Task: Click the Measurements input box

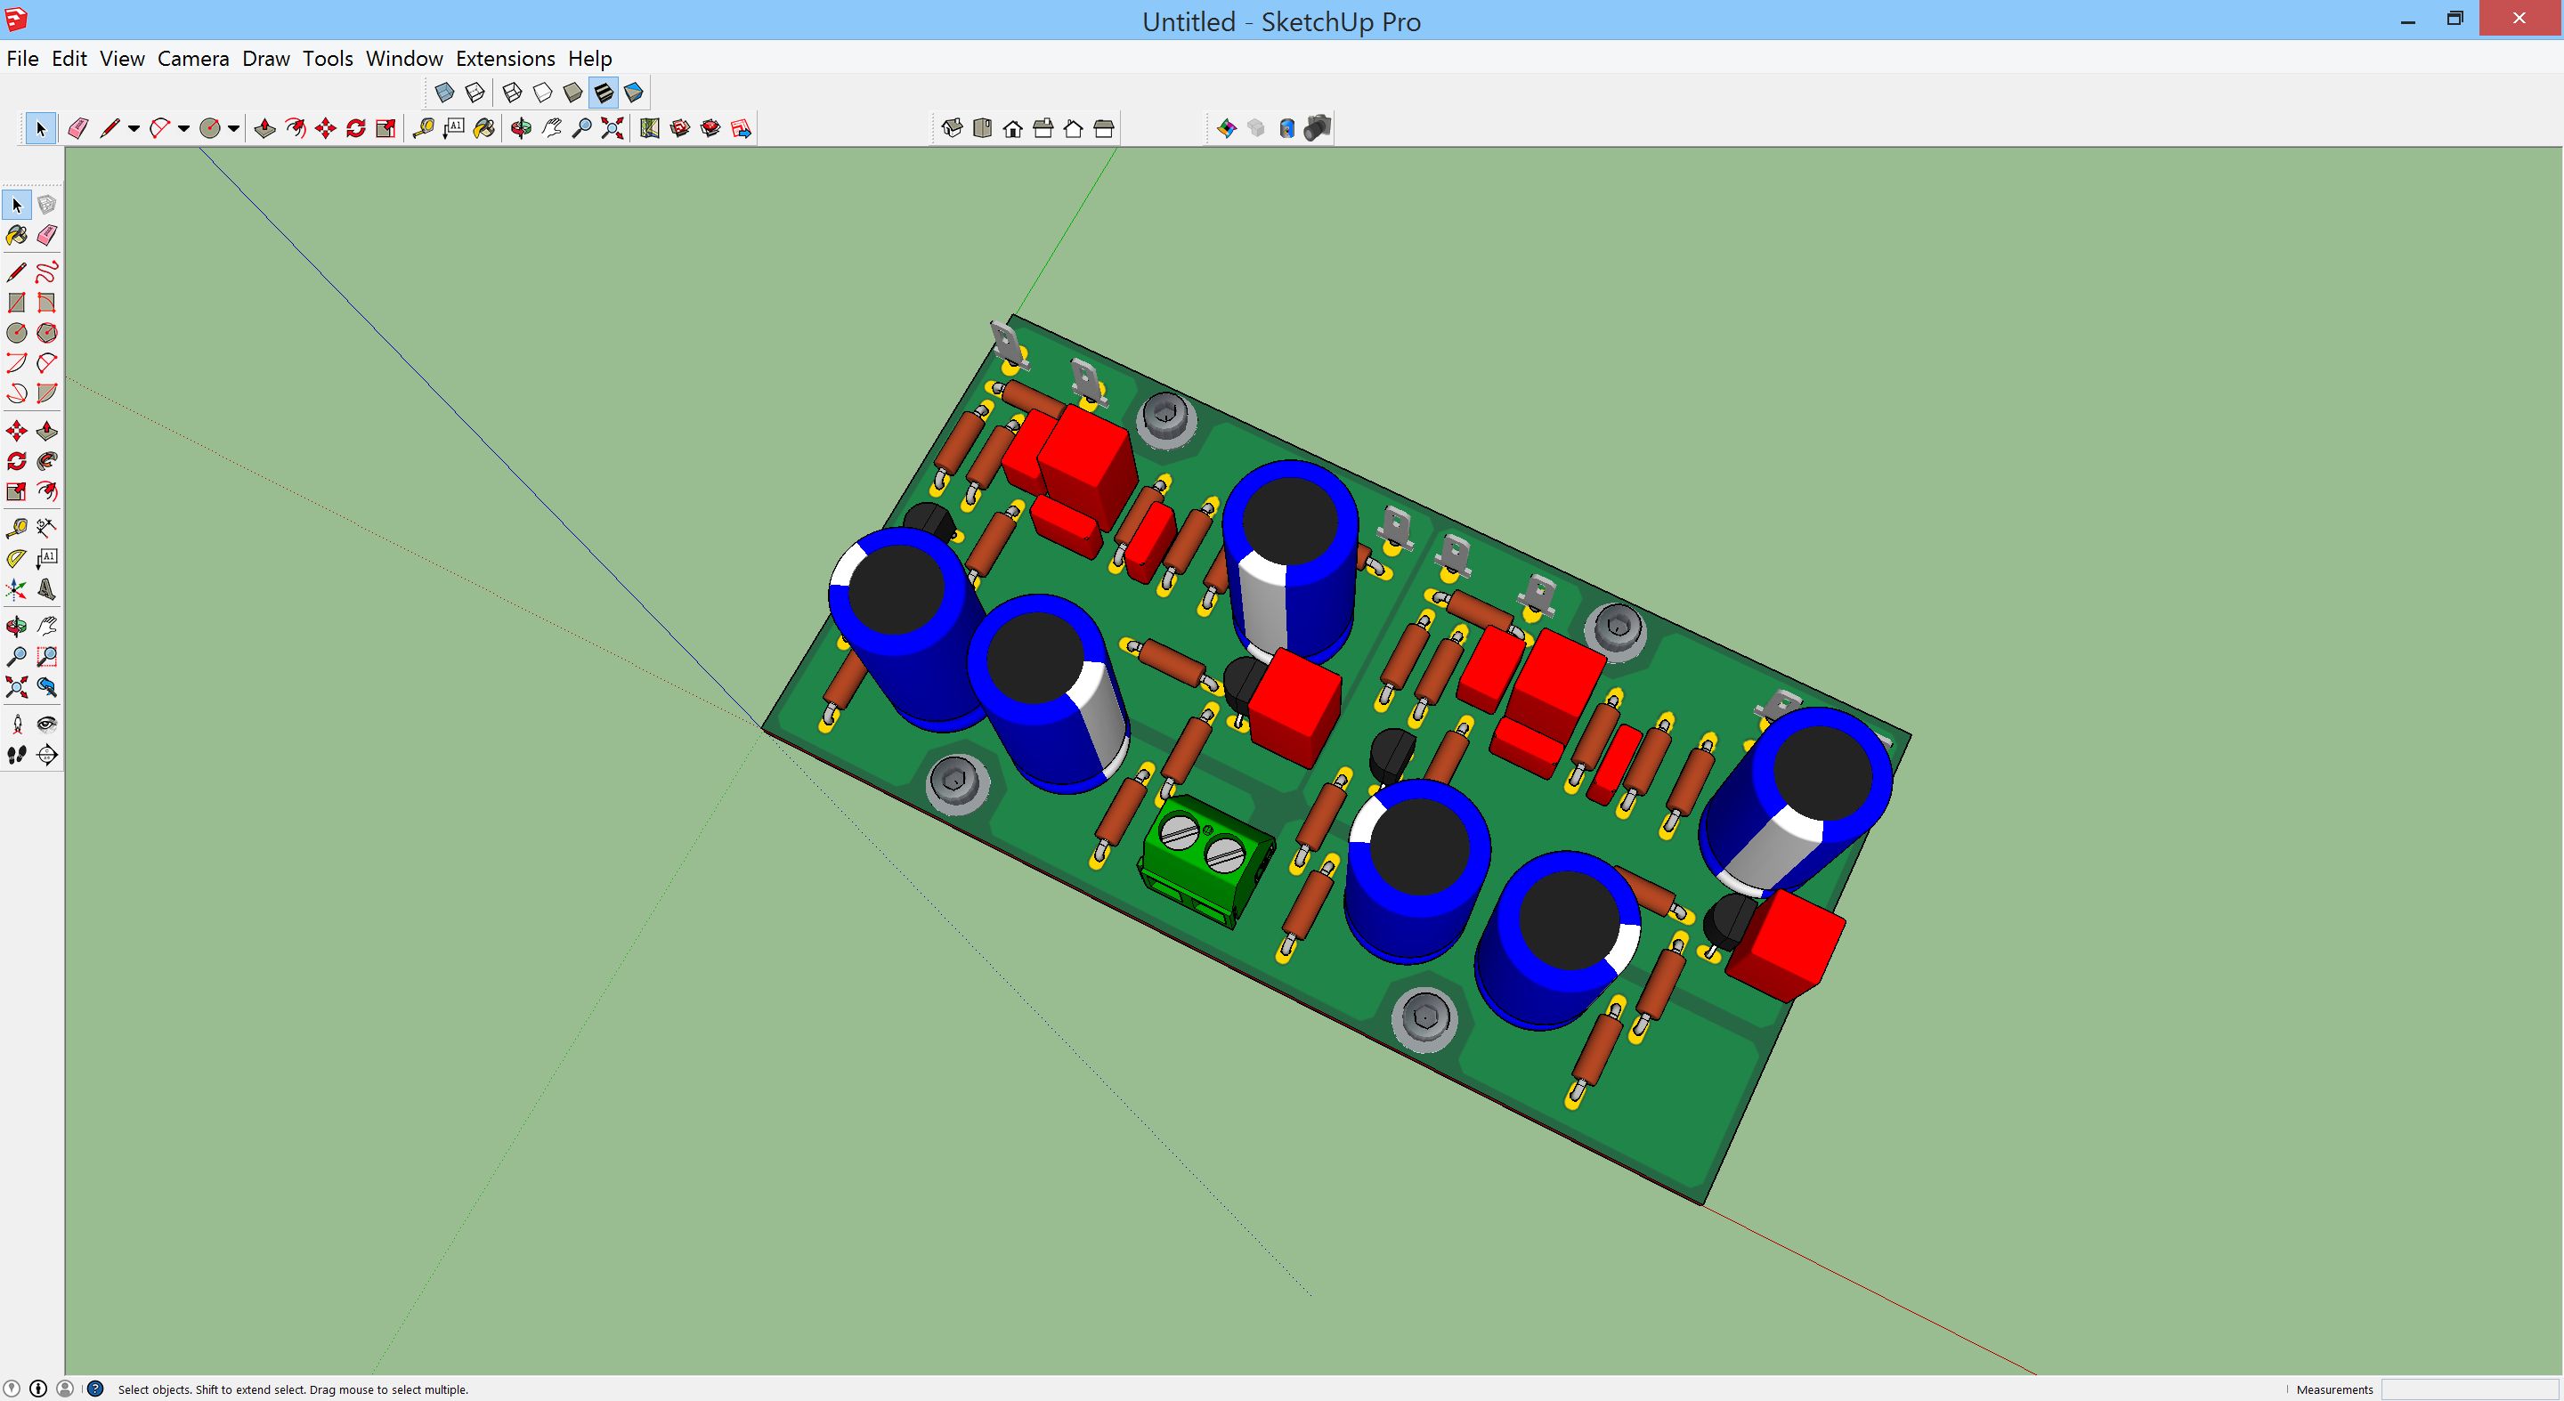Action: (x=2470, y=1389)
